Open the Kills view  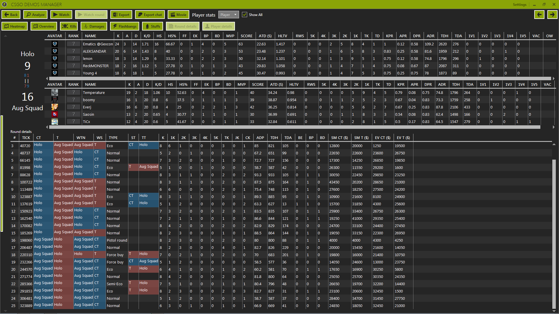pos(69,26)
